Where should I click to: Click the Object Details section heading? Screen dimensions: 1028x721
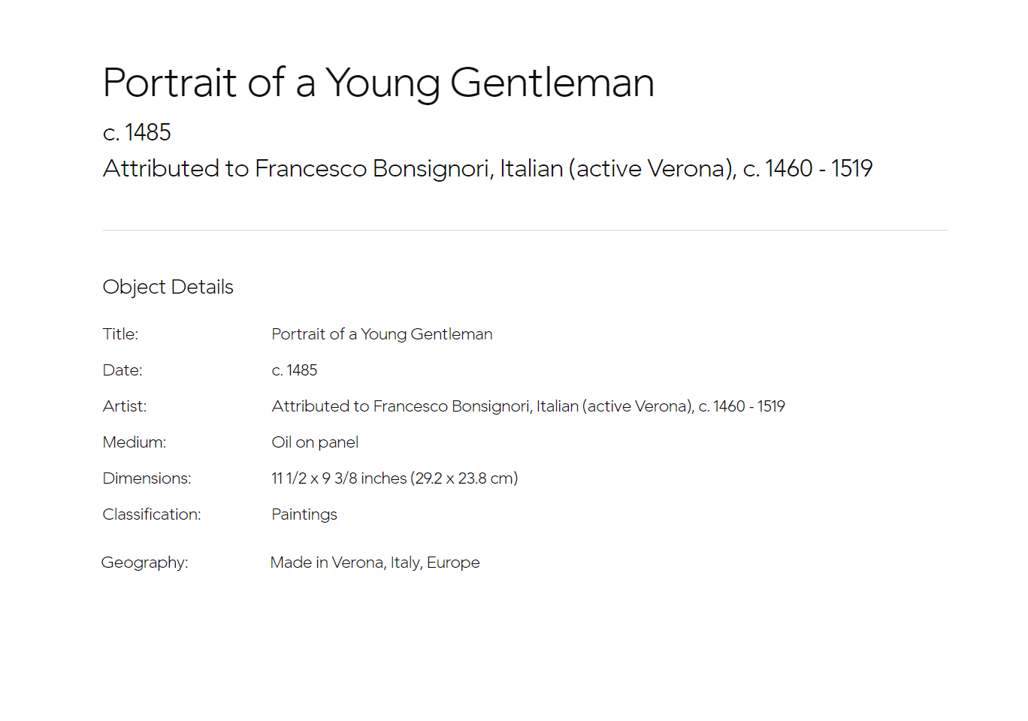(x=168, y=288)
